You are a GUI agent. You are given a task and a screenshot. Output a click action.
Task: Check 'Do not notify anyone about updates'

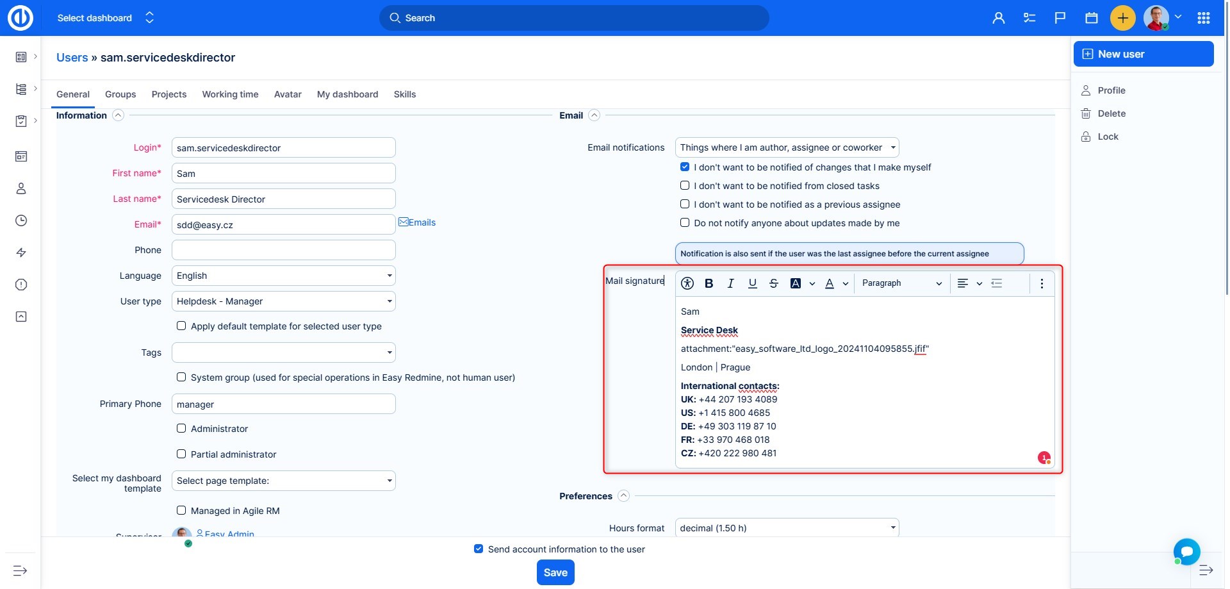pos(685,223)
